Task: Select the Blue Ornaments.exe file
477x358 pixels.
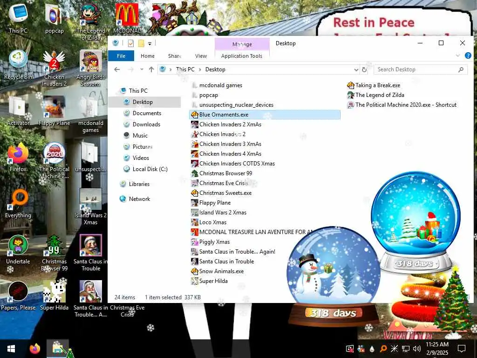Action: pyautogui.click(x=265, y=115)
